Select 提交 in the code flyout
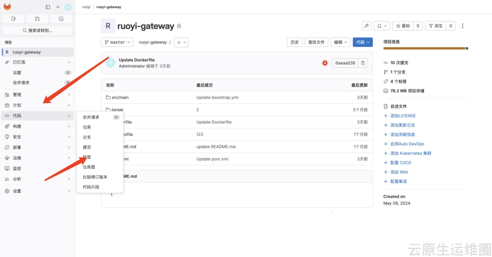 pyautogui.click(x=100, y=147)
